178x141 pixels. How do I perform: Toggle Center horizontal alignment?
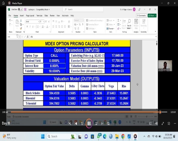[x=56, y=27]
